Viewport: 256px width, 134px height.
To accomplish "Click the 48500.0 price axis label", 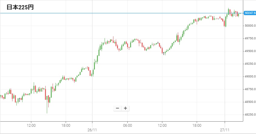I will coord(250,102).
